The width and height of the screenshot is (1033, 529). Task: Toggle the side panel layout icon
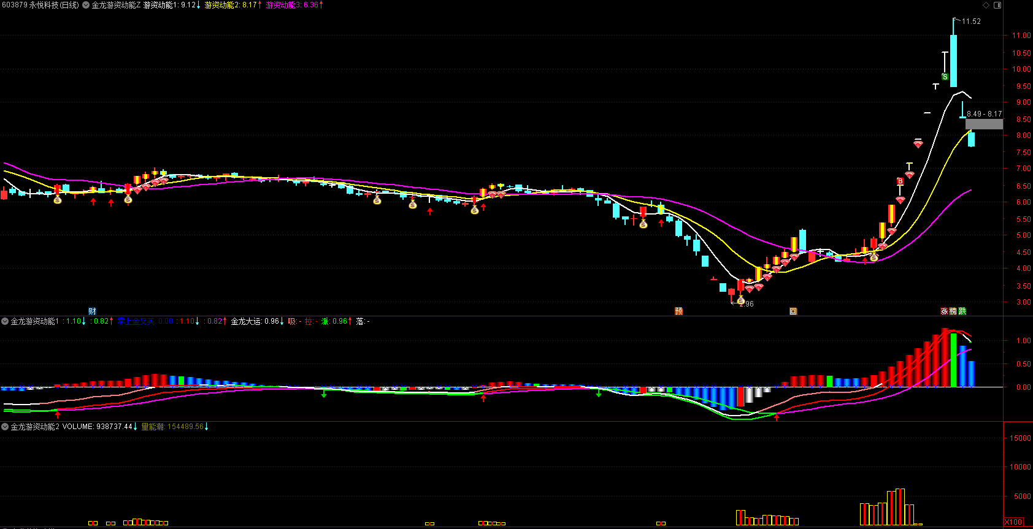click(x=997, y=5)
